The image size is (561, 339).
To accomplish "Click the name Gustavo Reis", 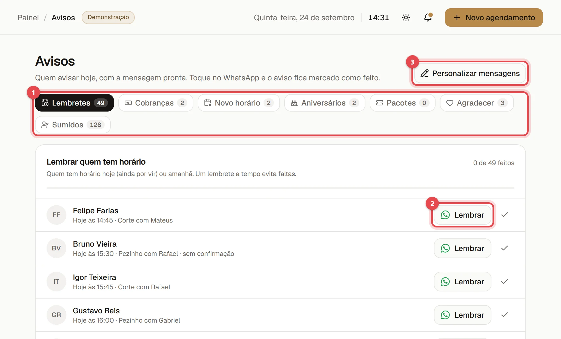I will point(96,311).
